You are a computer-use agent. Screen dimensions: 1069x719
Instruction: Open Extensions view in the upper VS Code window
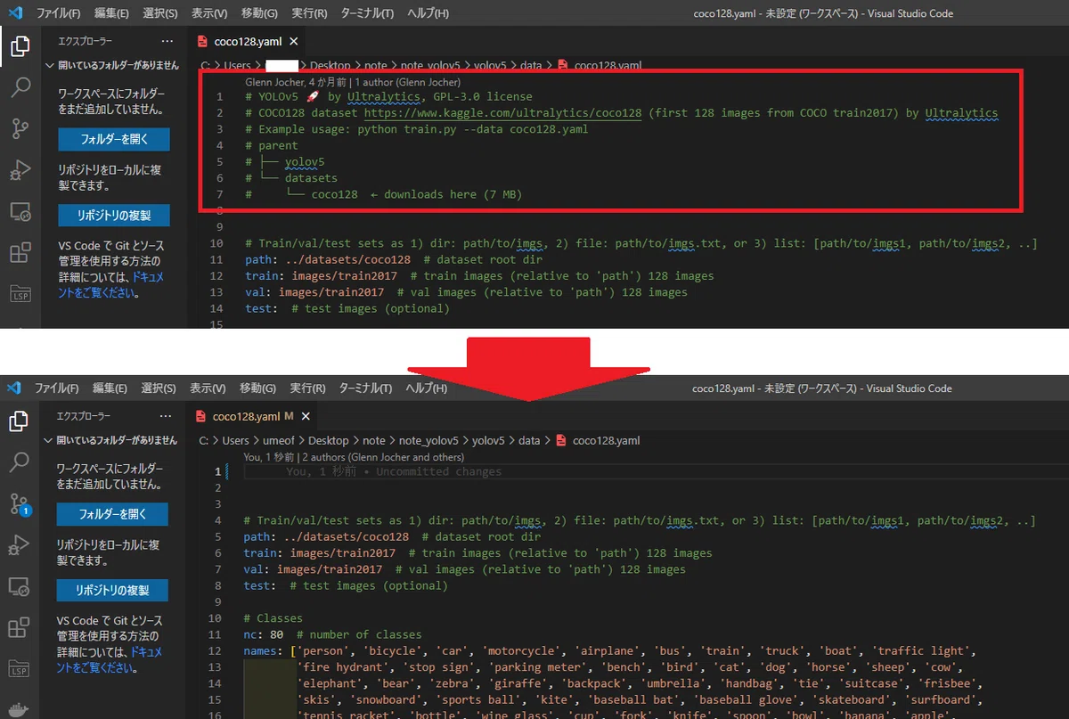[20, 253]
